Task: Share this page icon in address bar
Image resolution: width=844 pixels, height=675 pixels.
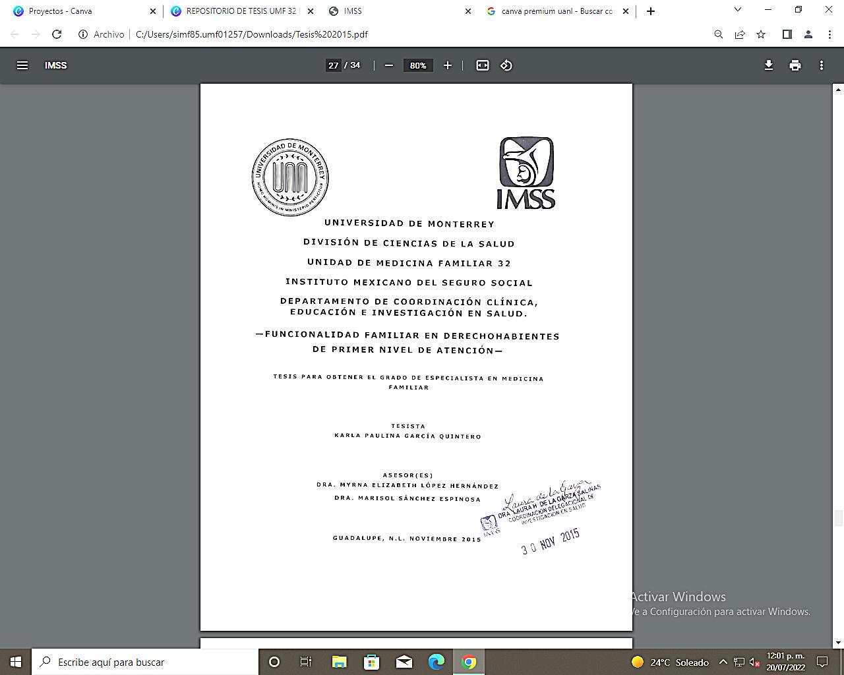Action: (x=740, y=34)
